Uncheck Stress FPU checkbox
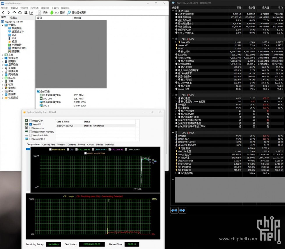The image size is (285, 249). coord(31,124)
